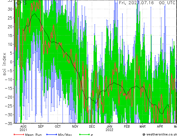Click the '10' y-axis tick label

[10, 44]
